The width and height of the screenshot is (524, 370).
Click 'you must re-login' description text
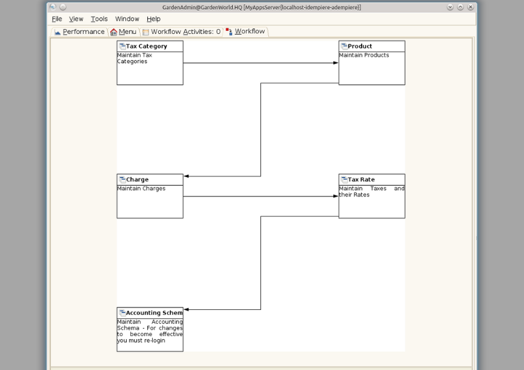[x=141, y=340]
